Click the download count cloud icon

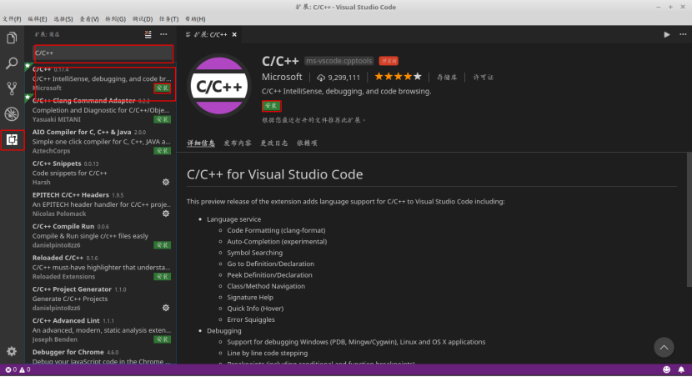(x=321, y=78)
